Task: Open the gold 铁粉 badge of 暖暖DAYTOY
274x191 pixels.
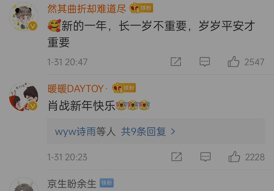Action: tap(124, 88)
